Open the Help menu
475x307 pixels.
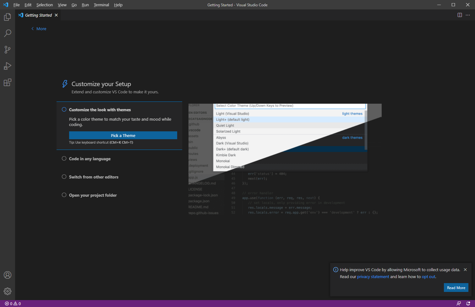click(118, 5)
